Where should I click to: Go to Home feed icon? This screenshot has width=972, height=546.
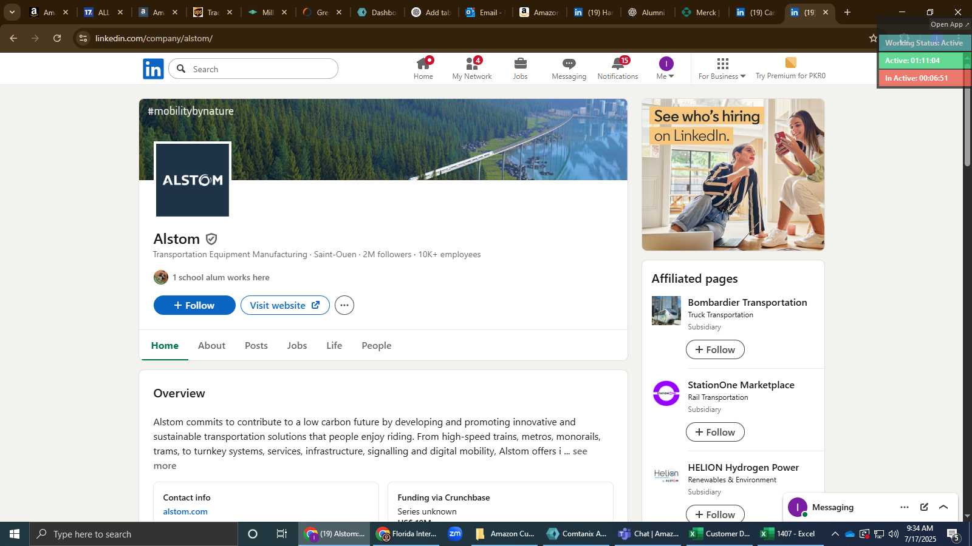tap(423, 69)
